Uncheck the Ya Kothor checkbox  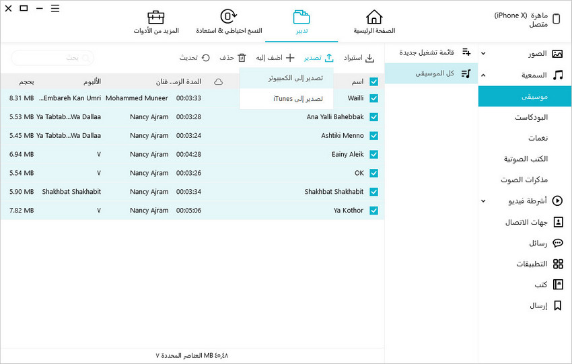(373, 211)
